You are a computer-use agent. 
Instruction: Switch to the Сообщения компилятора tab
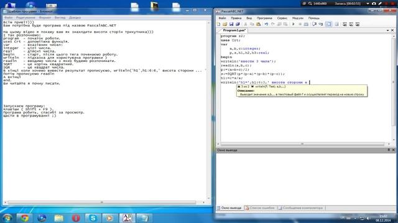pos(300,208)
